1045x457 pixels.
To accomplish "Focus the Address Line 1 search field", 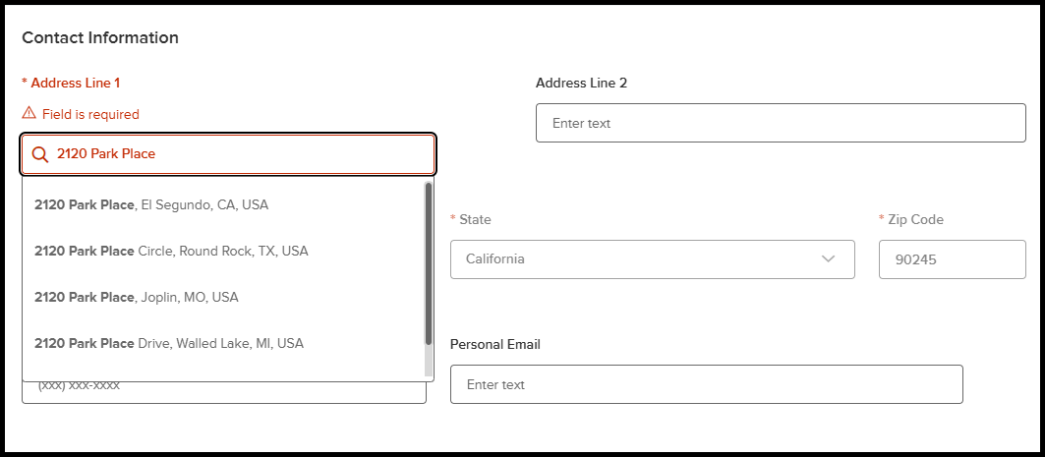I will pyautogui.click(x=228, y=154).
